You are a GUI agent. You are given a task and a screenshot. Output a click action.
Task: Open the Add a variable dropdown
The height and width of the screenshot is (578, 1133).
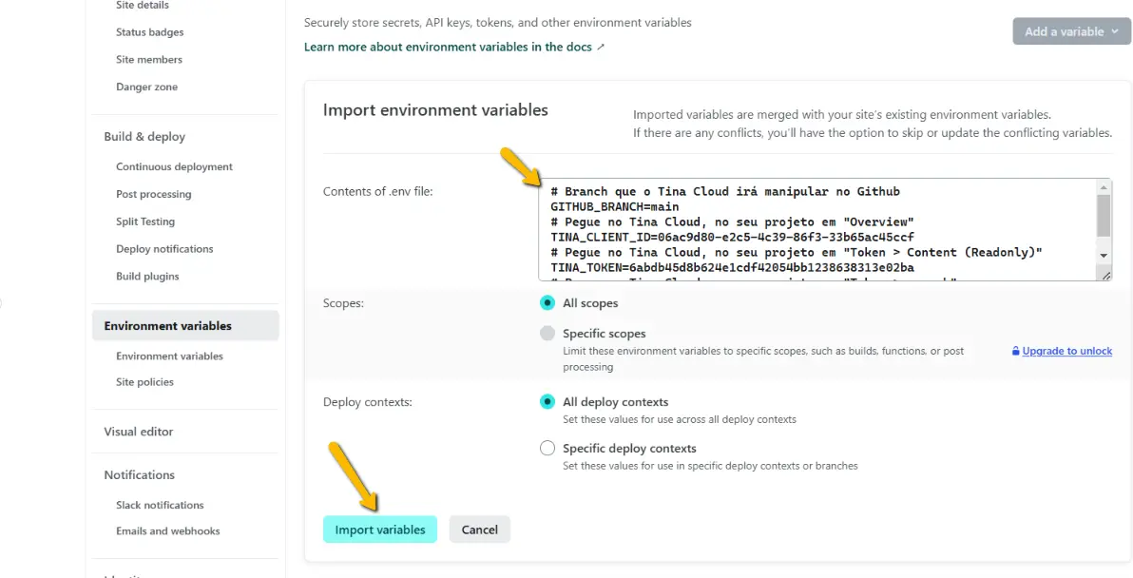(x=1071, y=30)
